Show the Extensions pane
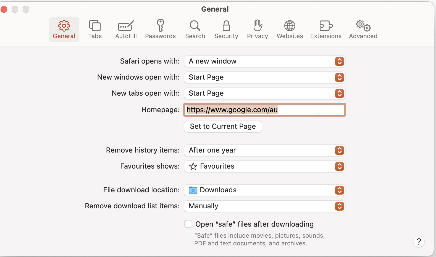 326,29
